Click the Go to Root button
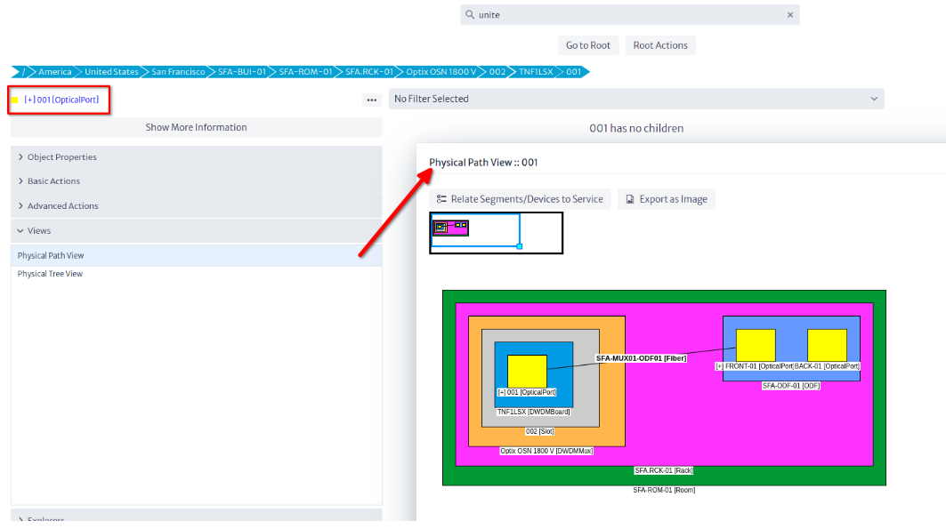The image size is (946, 529). pos(588,45)
